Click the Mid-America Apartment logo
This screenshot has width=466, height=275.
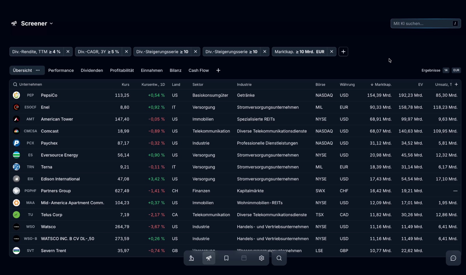point(16,203)
